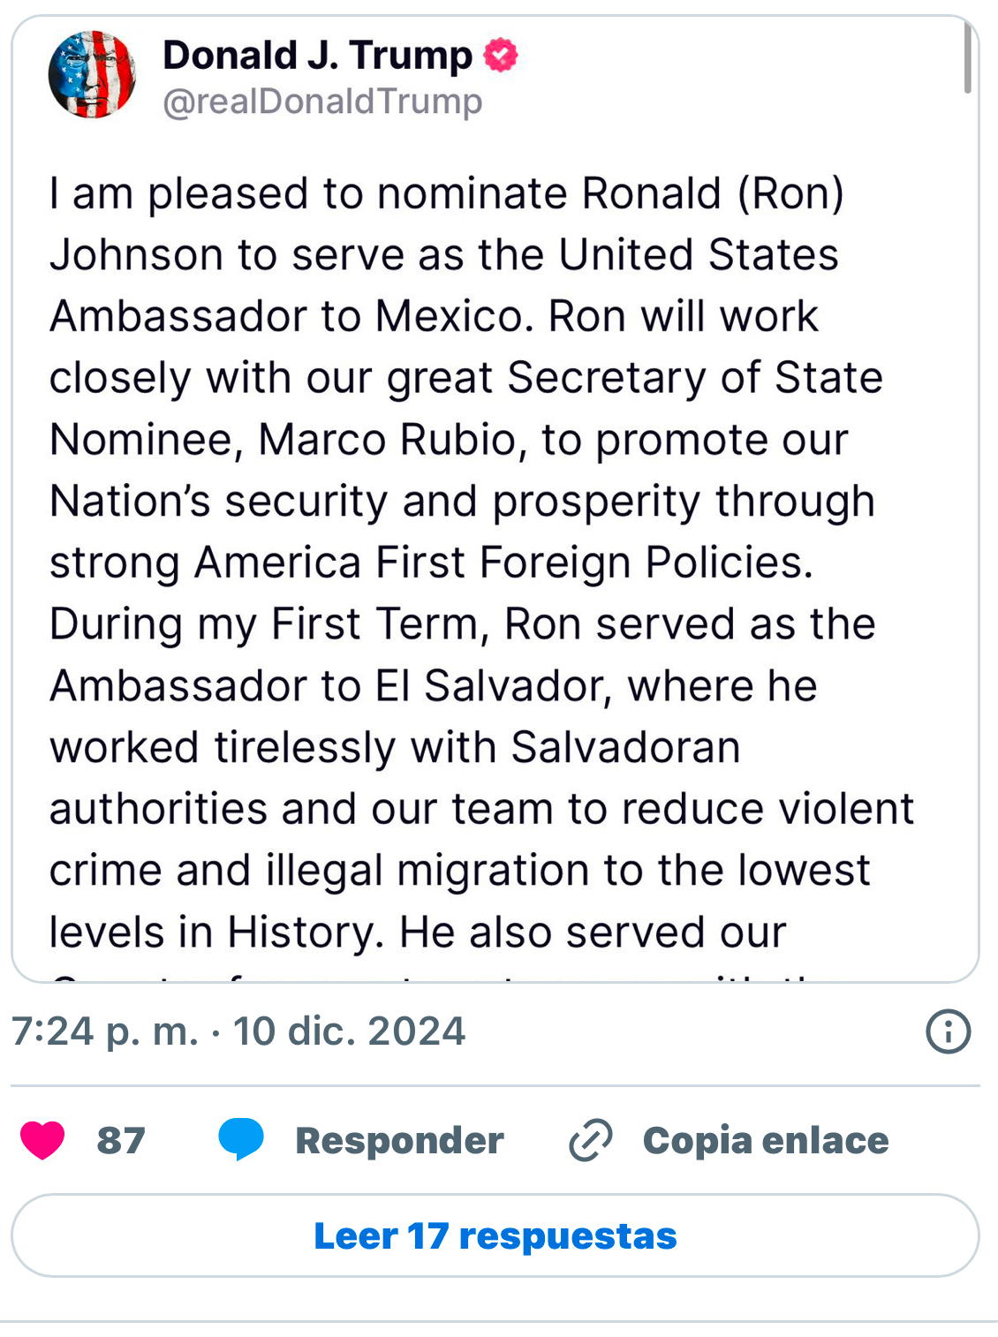The image size is (998, 1337).
Task: Open the flag-painted profile avatar
Action: (x=92, y=75)
